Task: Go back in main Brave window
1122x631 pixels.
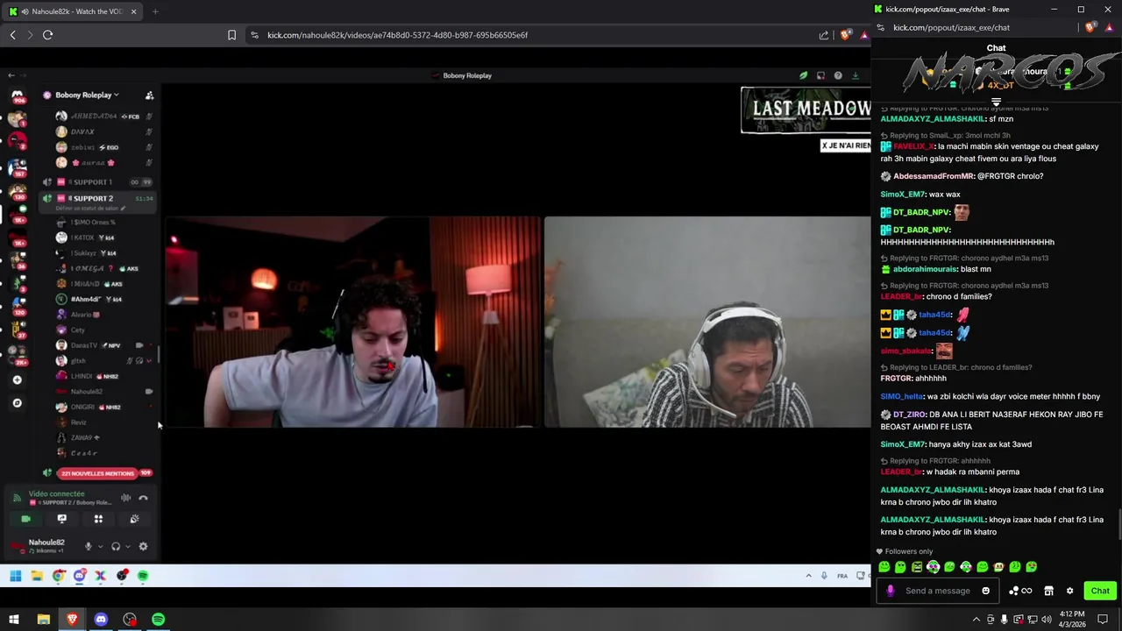Action: (x=12, y=35)
